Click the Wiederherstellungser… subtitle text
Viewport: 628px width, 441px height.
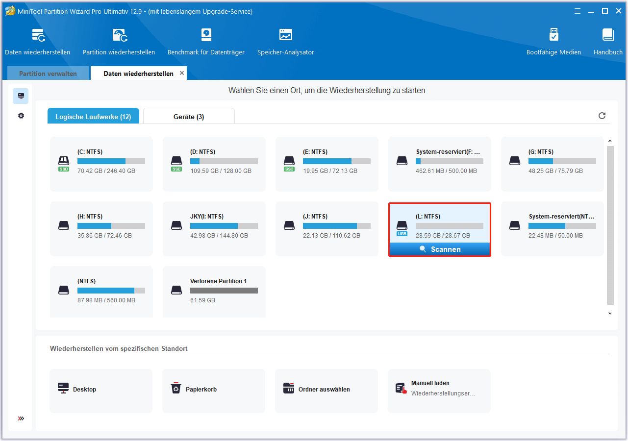point(443,393)
